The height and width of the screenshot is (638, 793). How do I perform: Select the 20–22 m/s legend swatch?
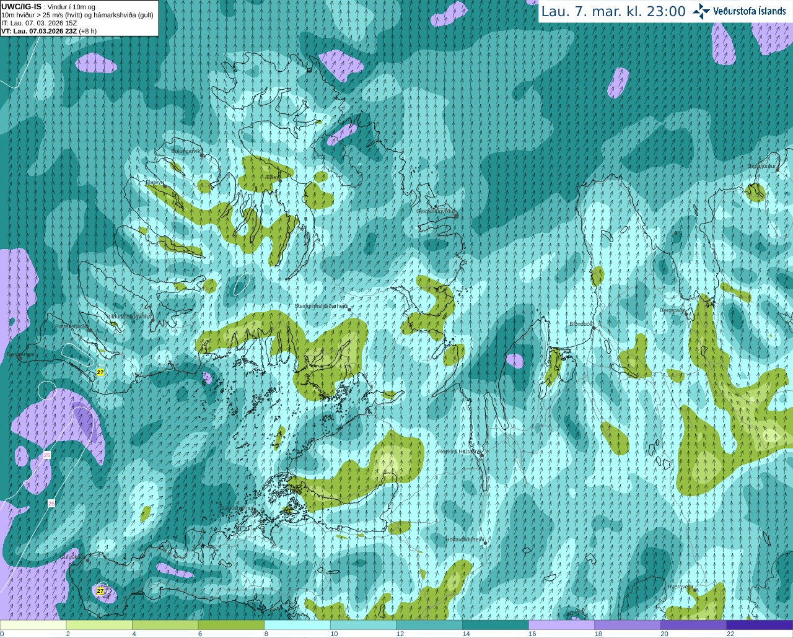point(694,625)
